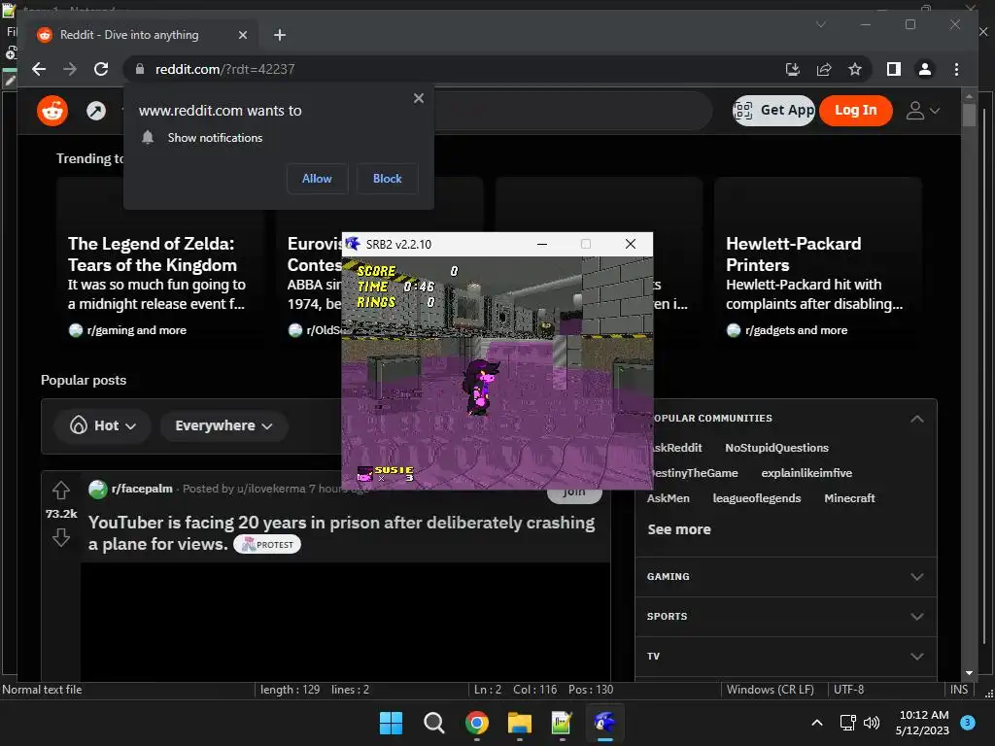This screenshot has height=746, width=995.
Task: Open Chrome side panel icon
Action: point(894,69)
